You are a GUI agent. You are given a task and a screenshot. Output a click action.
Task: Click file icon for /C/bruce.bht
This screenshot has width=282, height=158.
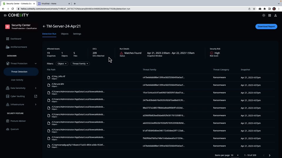click(48, 85)
